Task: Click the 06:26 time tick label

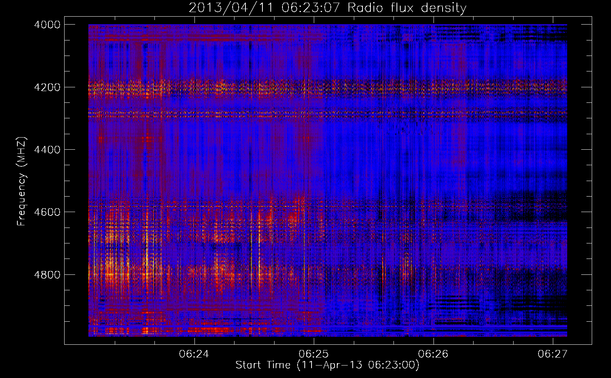Action: coord(434,354)
